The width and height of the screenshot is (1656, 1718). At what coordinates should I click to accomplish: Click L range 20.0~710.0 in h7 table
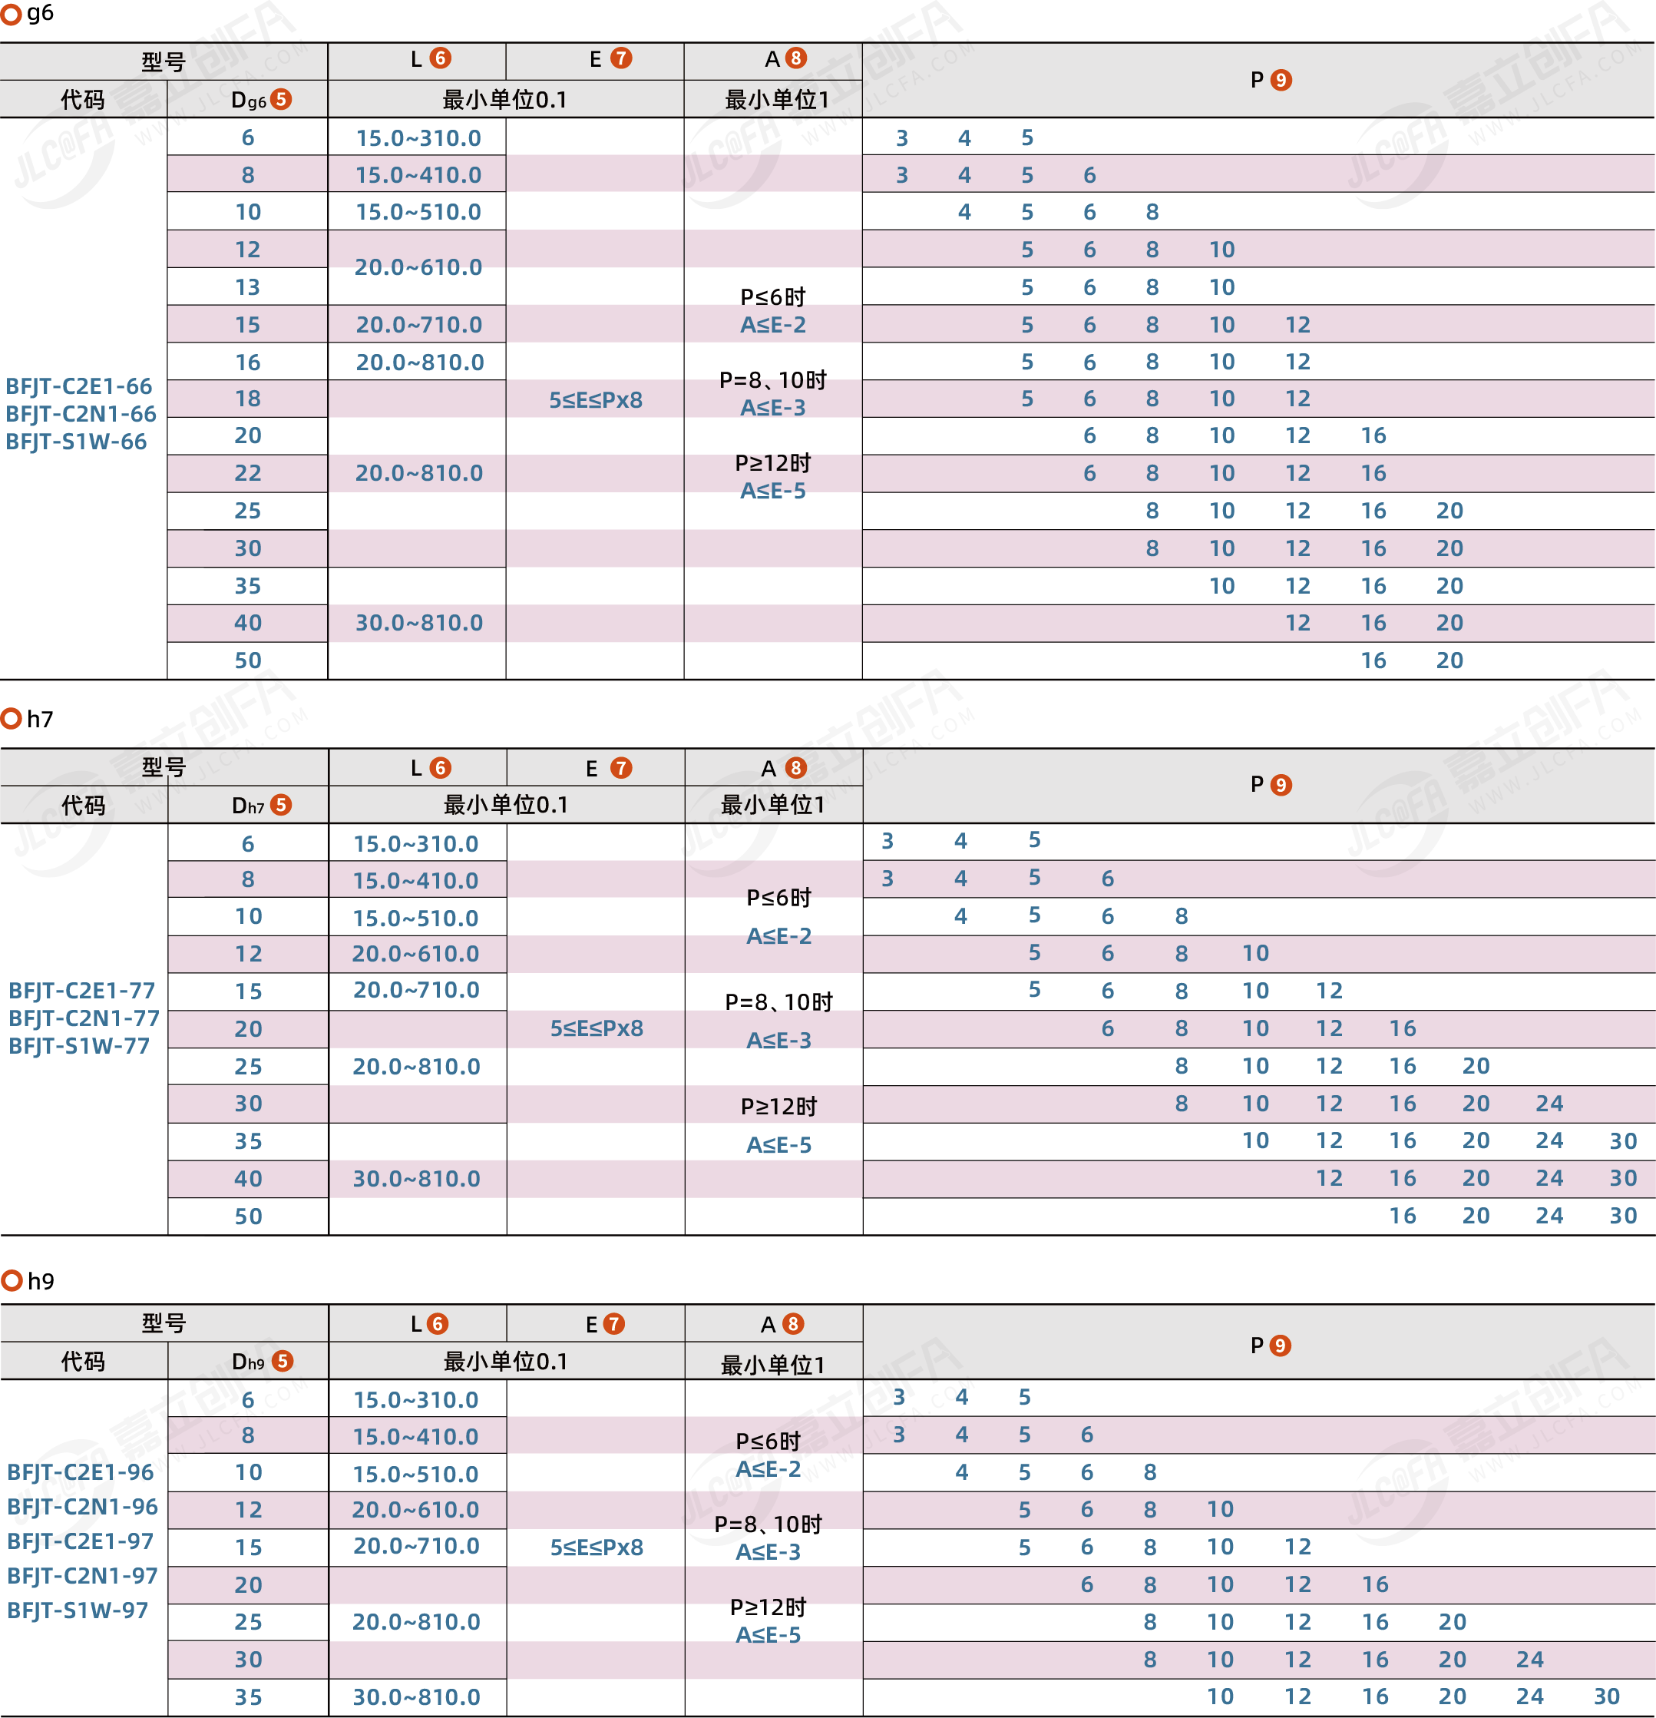[x=416, y=991]
